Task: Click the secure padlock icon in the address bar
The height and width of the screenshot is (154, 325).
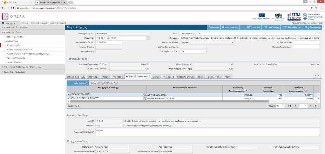Action: tap(18, 8)
